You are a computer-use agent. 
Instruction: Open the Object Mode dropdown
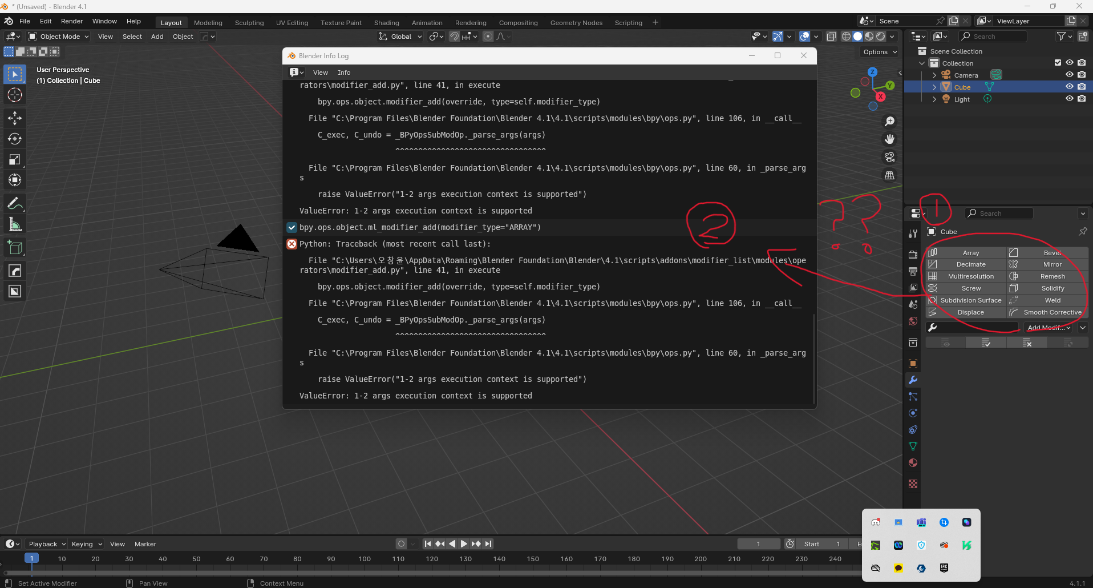point(59,37)
